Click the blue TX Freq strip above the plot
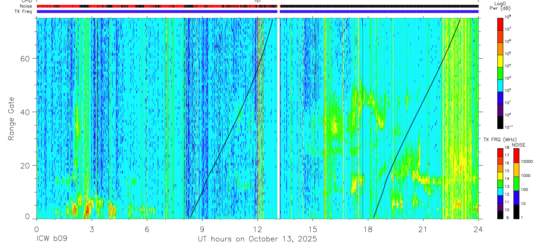The width and height of the screenshot is (538, 248). coord(257,11)
